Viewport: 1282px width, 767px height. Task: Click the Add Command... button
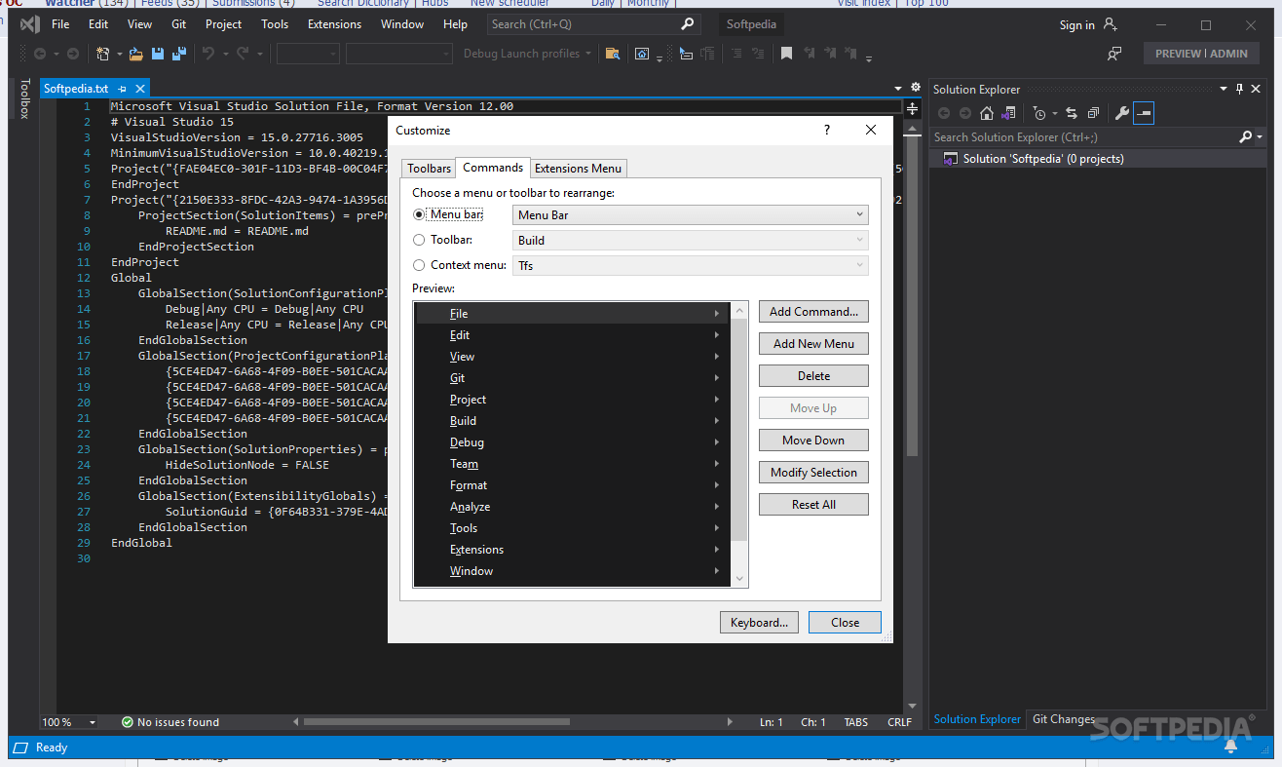pyautogui.click(x=813, y=312)
